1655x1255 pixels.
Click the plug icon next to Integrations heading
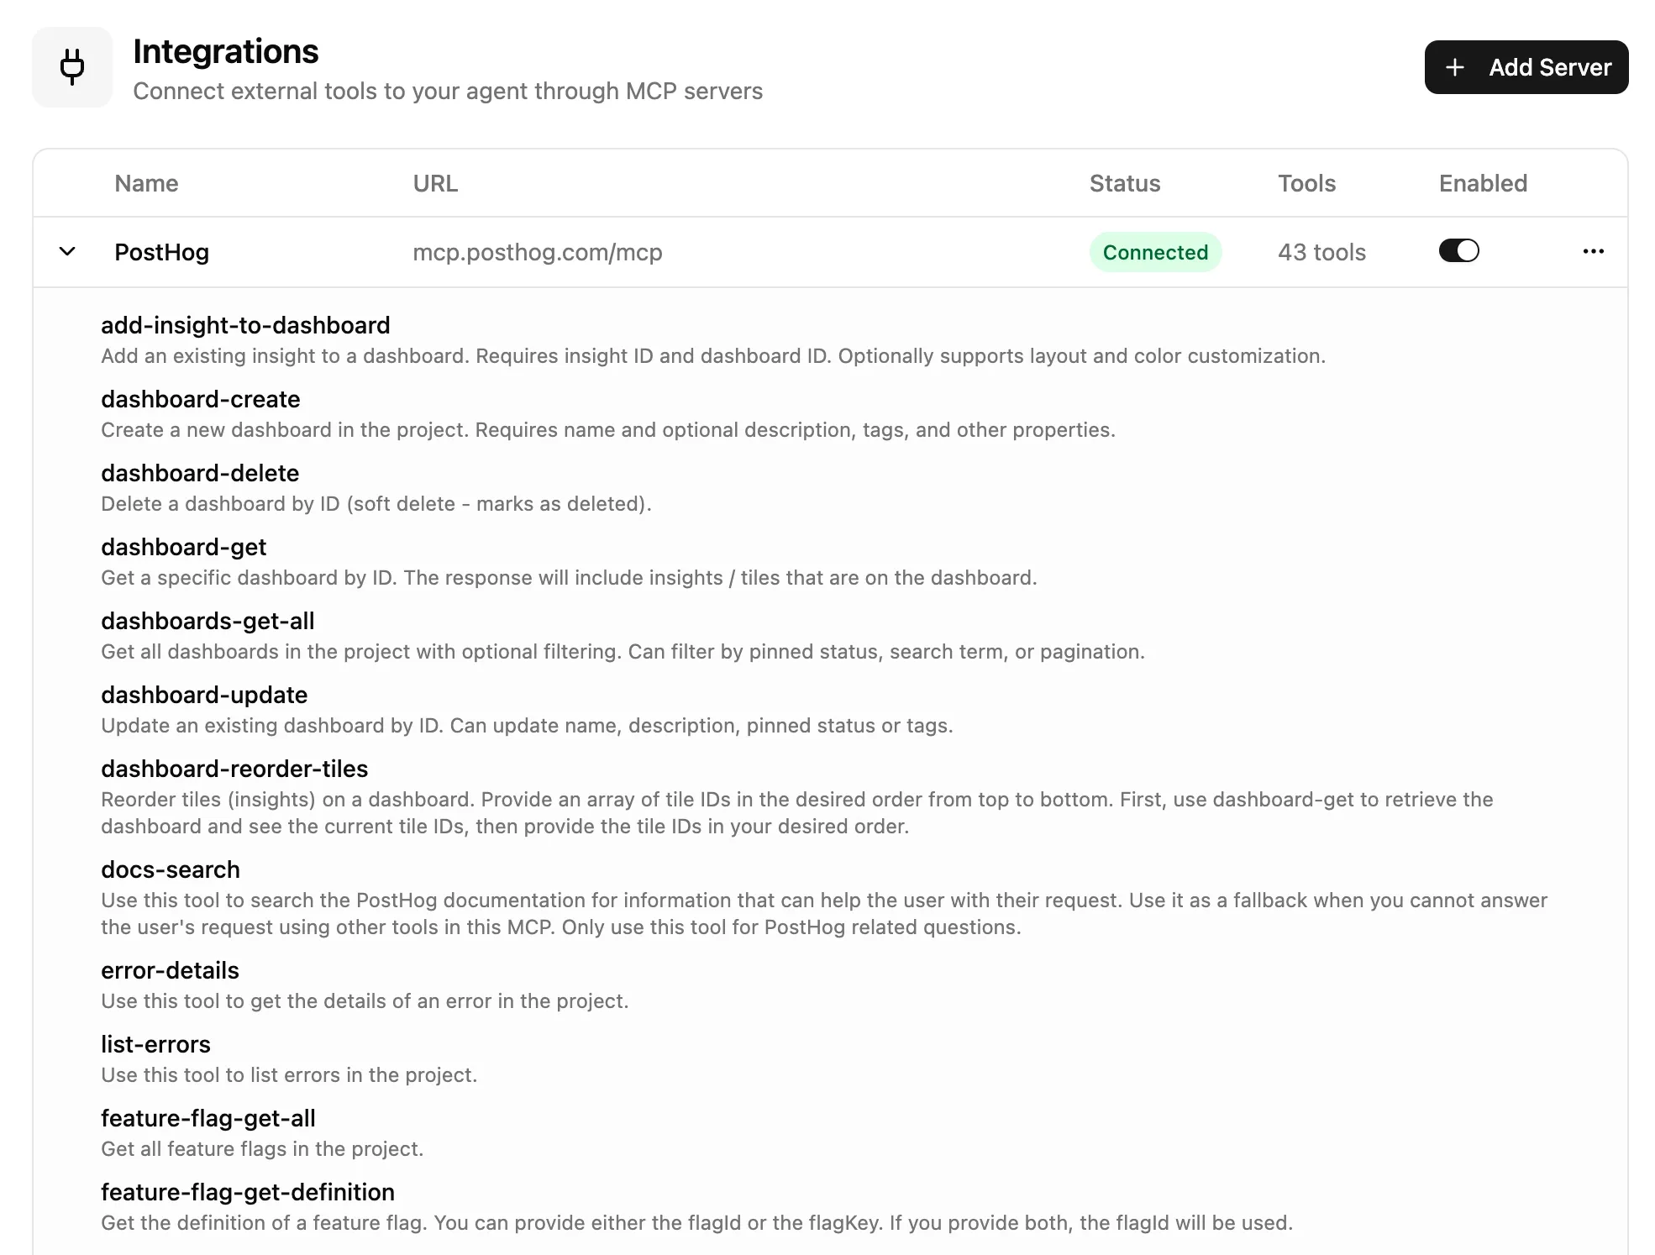tap(72, 66)
